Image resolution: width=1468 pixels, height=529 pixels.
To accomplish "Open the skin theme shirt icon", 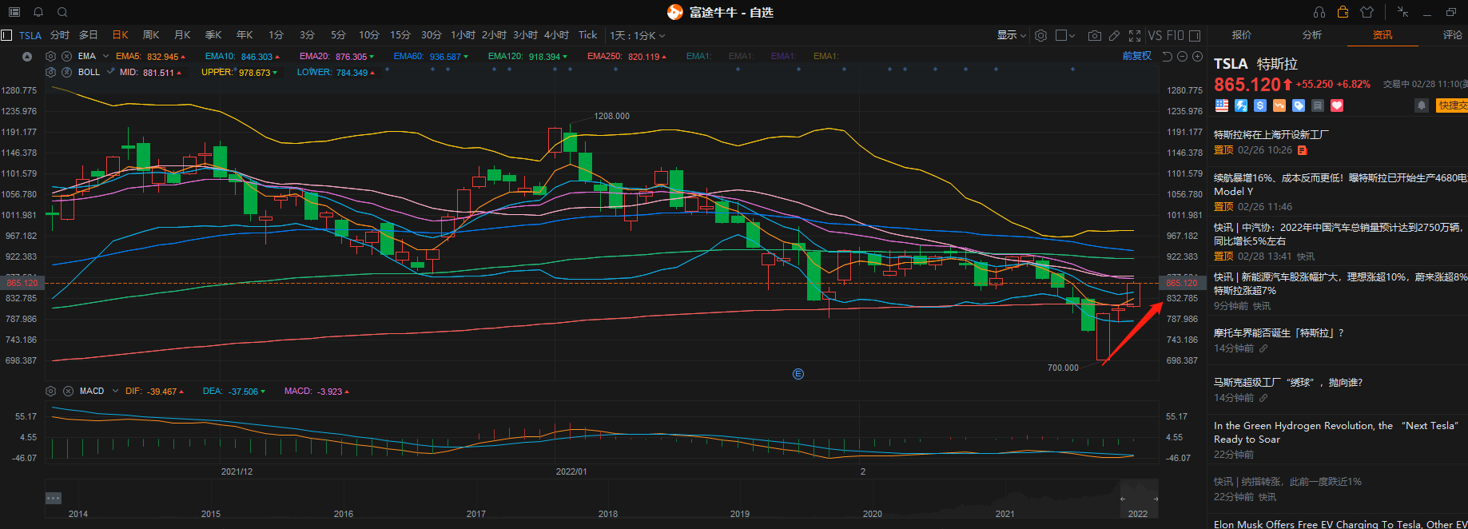I will [x=1367, y=12].
